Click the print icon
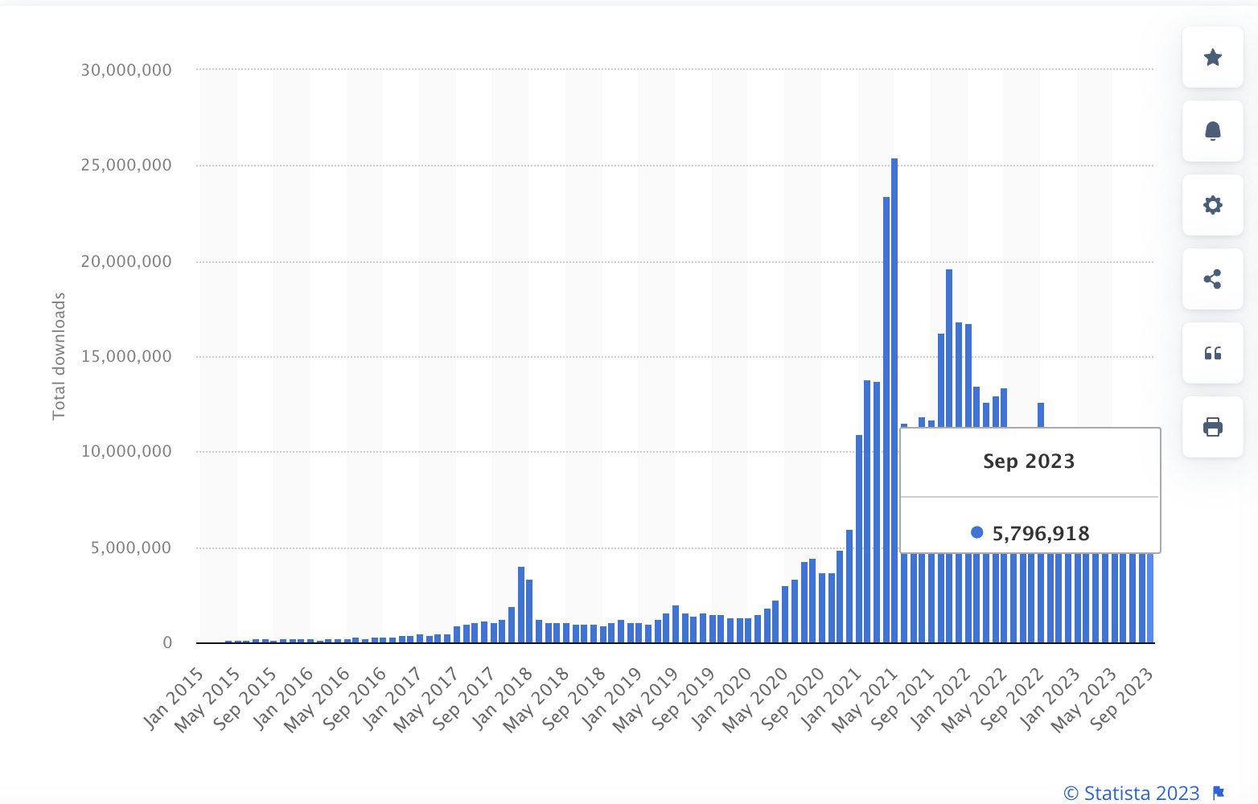The width and height of the screenshot is (1258, 804). coord(1212,427)
